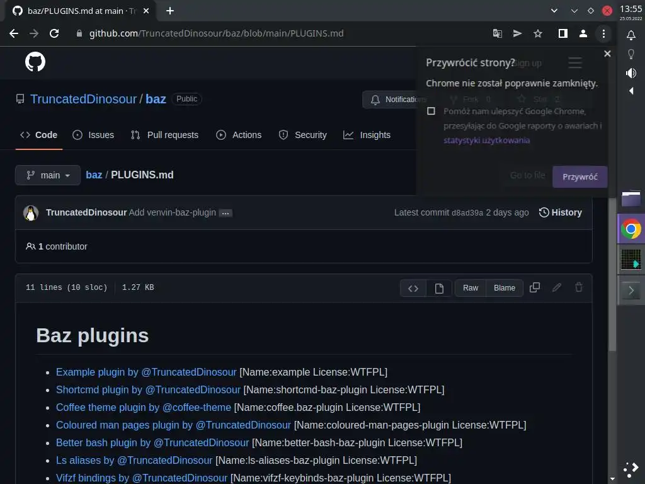Viewport: 645px width, 484px height.
Task: Open the Blame view
Action: pos(505,288)
